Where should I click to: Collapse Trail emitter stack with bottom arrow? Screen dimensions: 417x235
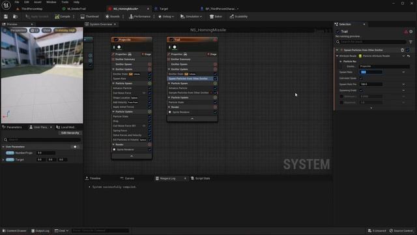point(192,119)
